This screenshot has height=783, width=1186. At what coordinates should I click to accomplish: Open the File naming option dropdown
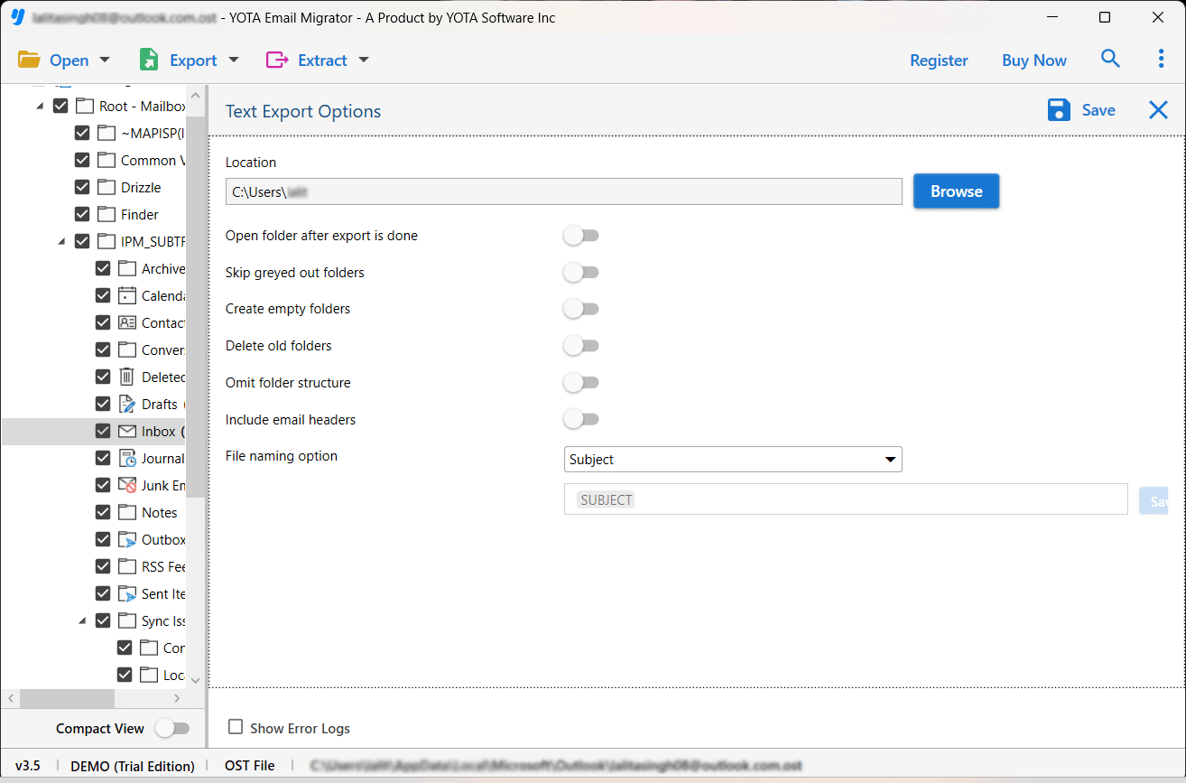tap(732, 459)
